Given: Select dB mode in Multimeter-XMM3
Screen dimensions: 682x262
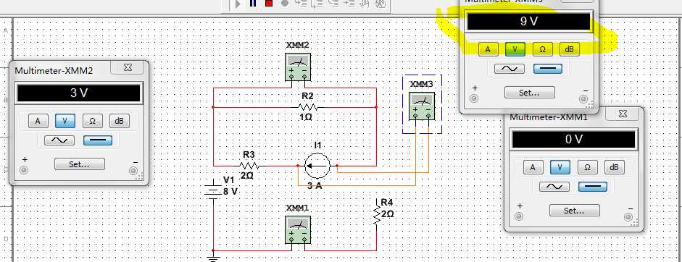Looking at the screenshot, I should pyautogui.click(x=570, y=49).
